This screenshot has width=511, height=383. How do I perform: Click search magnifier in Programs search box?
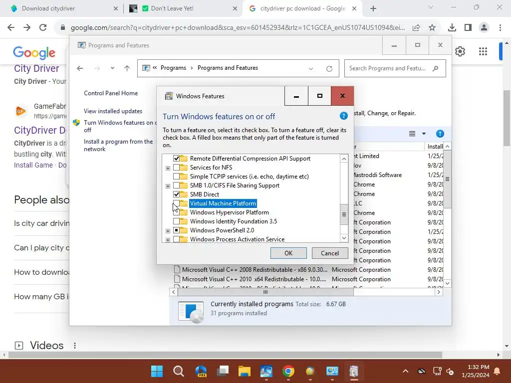point(435,68)
